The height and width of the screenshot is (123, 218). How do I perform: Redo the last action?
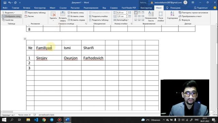tap(15, 3)
